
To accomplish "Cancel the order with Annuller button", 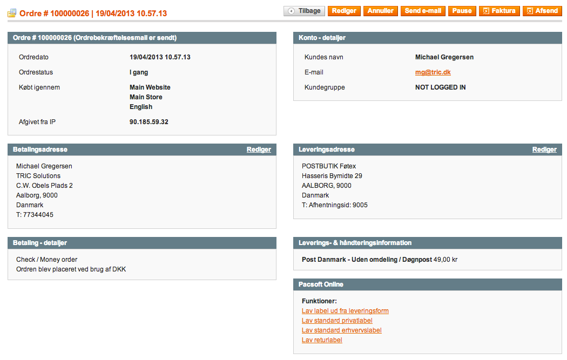I will [x=381, y=11].
